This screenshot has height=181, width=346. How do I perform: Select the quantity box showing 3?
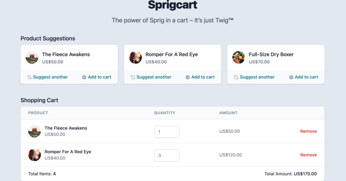click(167, 155)
